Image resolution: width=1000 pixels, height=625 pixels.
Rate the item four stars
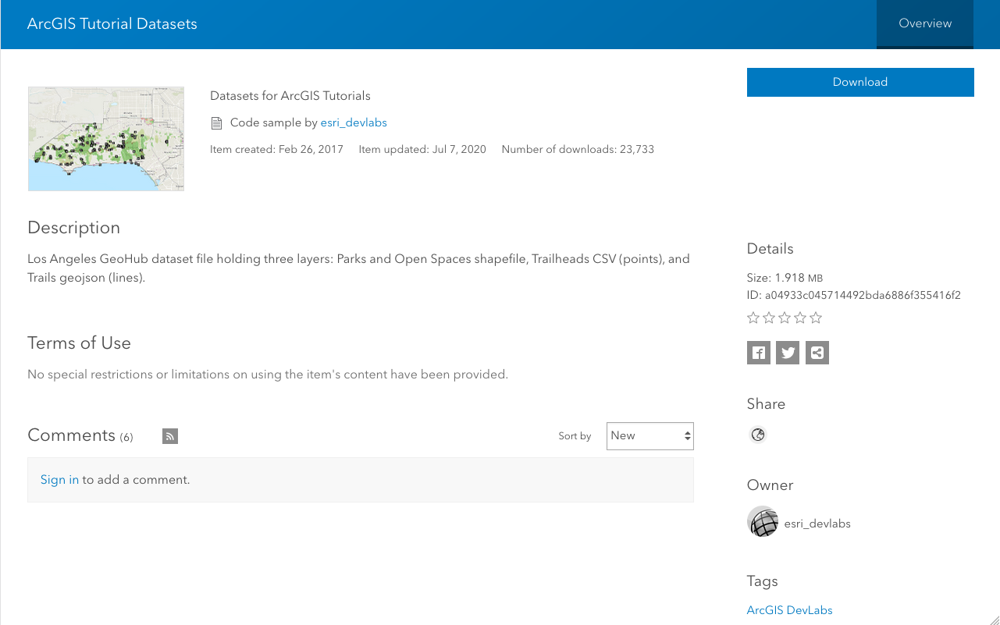click(x=800, y=318)
